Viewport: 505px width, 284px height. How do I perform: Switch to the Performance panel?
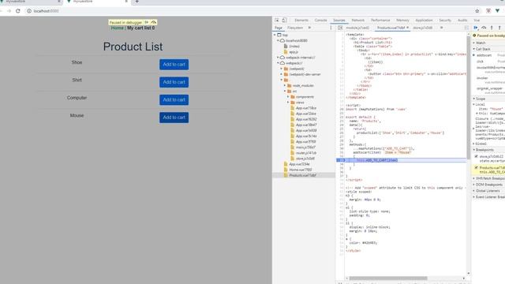tap(380, 21)
